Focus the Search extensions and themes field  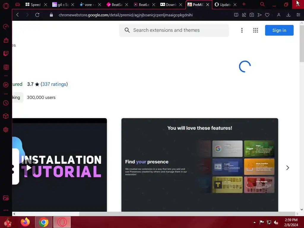[174, 30]
